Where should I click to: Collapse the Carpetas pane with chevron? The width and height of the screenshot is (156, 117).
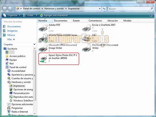click(34, 44)
